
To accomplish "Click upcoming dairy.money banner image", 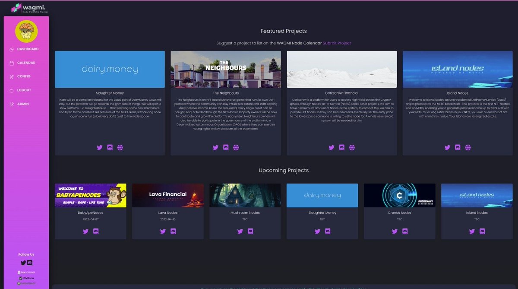I will click(x=322, y=195).
